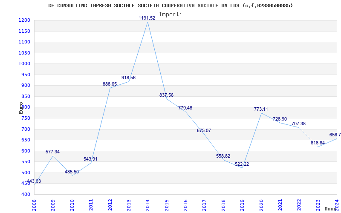Click the 550 y-axis tick label
The width and height of the screenshot is (341, 213).
pyautogui.click(x=26, y=162)
